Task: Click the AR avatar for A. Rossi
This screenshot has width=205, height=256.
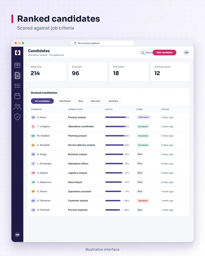Action: 33,117
